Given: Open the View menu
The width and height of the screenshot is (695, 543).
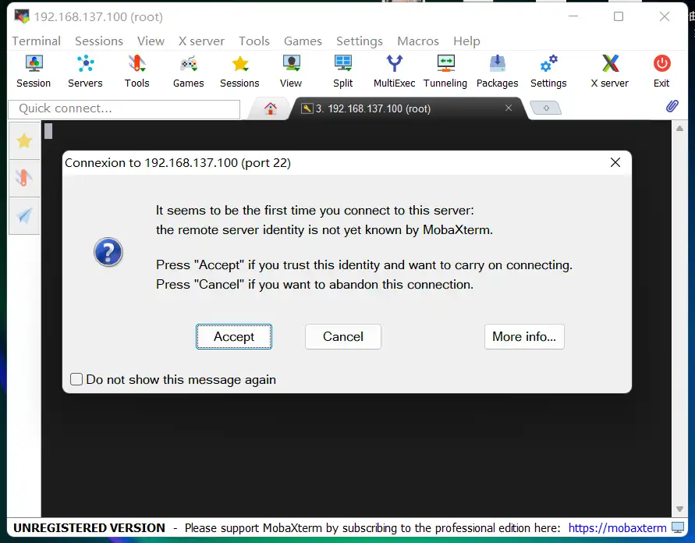Looking at the screenshot, I should (151, 41).
